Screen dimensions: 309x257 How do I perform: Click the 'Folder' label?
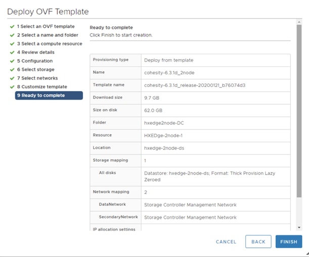[99, 122]
